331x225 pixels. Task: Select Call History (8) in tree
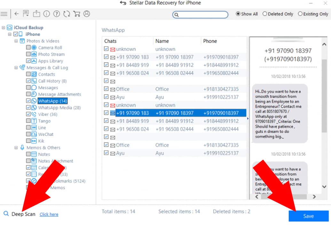click(x=52, y=81)
